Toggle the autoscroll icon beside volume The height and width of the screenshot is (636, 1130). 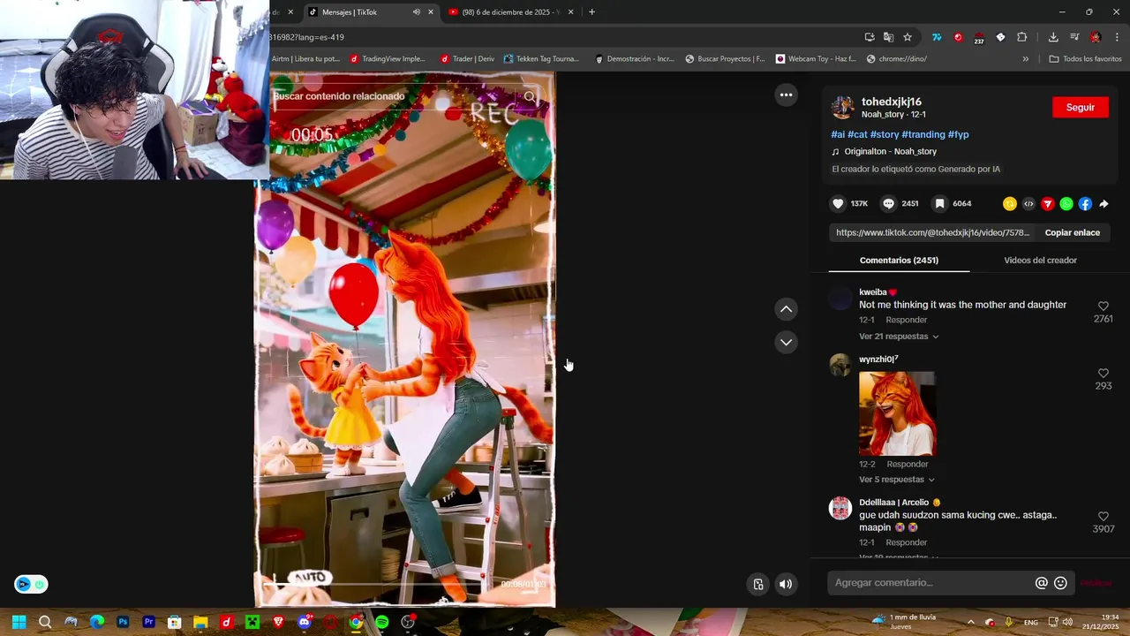click(x=758, y=584)
